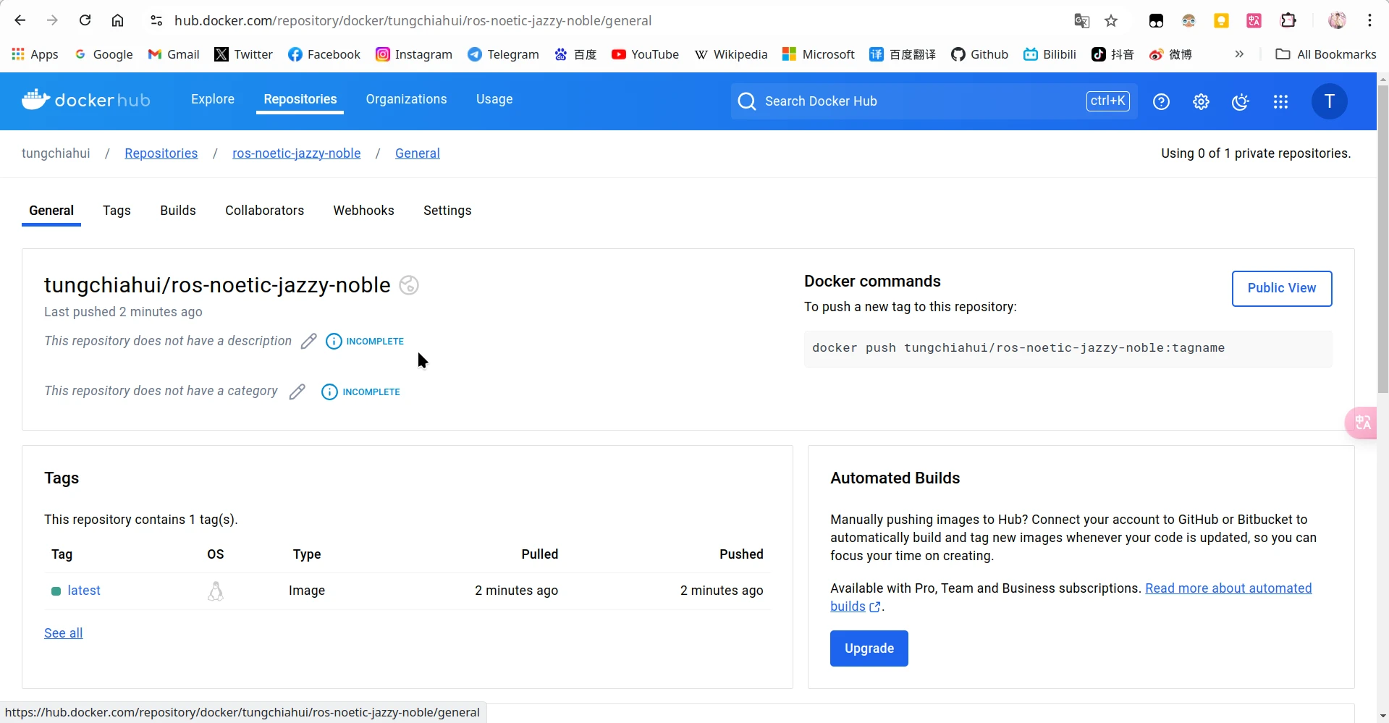The height and width of the screenshot is (723, 1389).
Task: Click the ctrl+K shortcut badge
Action: [1107, 101]
